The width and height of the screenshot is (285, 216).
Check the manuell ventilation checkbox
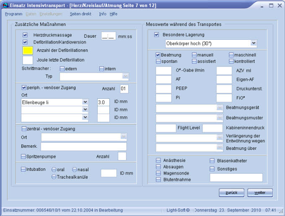(x=194, y=55)
